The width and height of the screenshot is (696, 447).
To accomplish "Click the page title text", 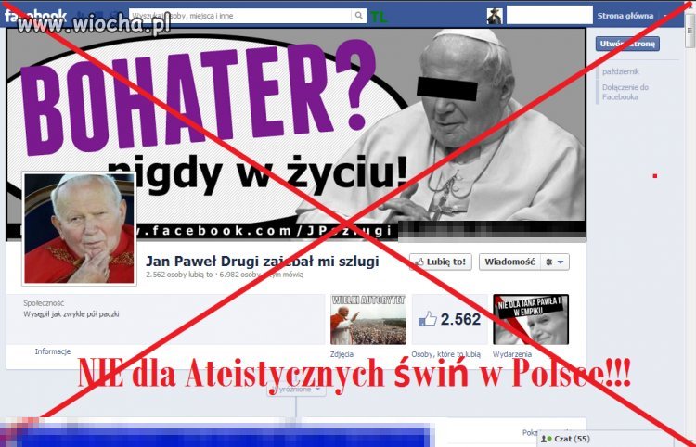I will click(262, 262).
